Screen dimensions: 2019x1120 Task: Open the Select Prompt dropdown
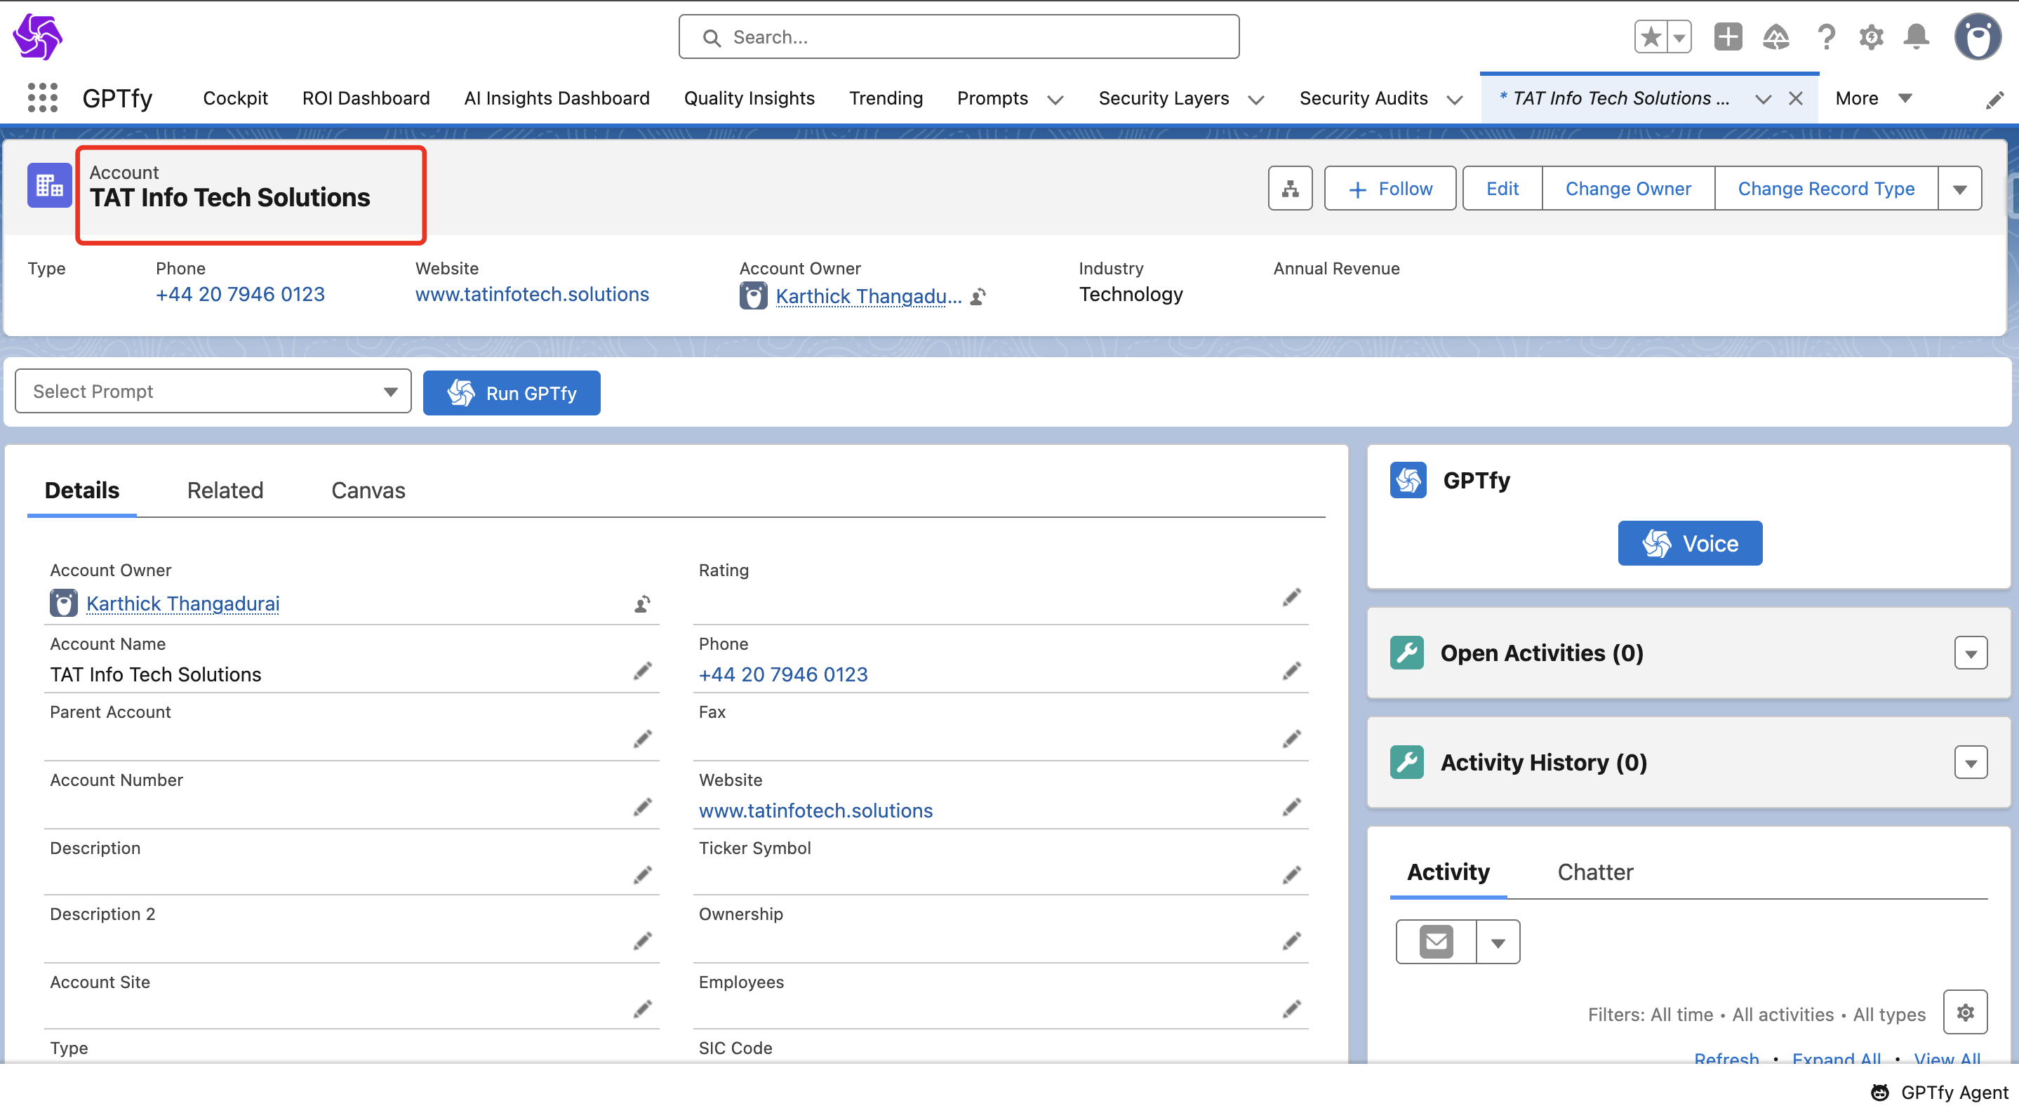click(213, 391)
